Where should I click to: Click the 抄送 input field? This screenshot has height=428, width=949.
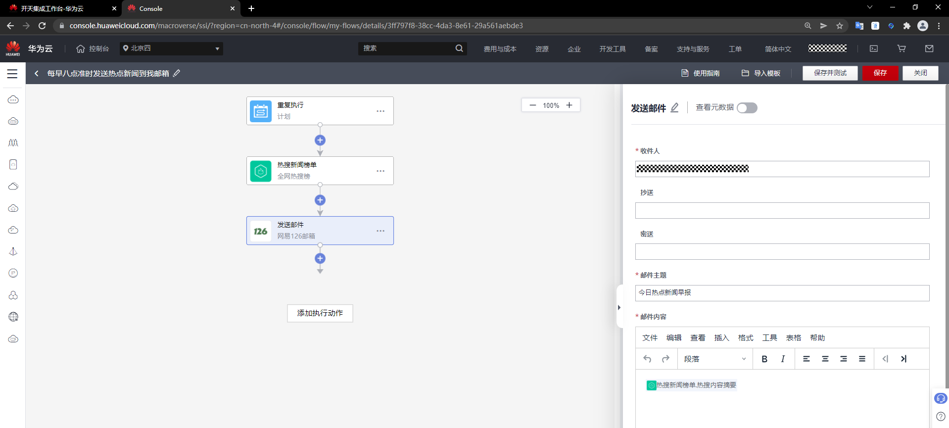pyautogui.click(x=782, y=210)
